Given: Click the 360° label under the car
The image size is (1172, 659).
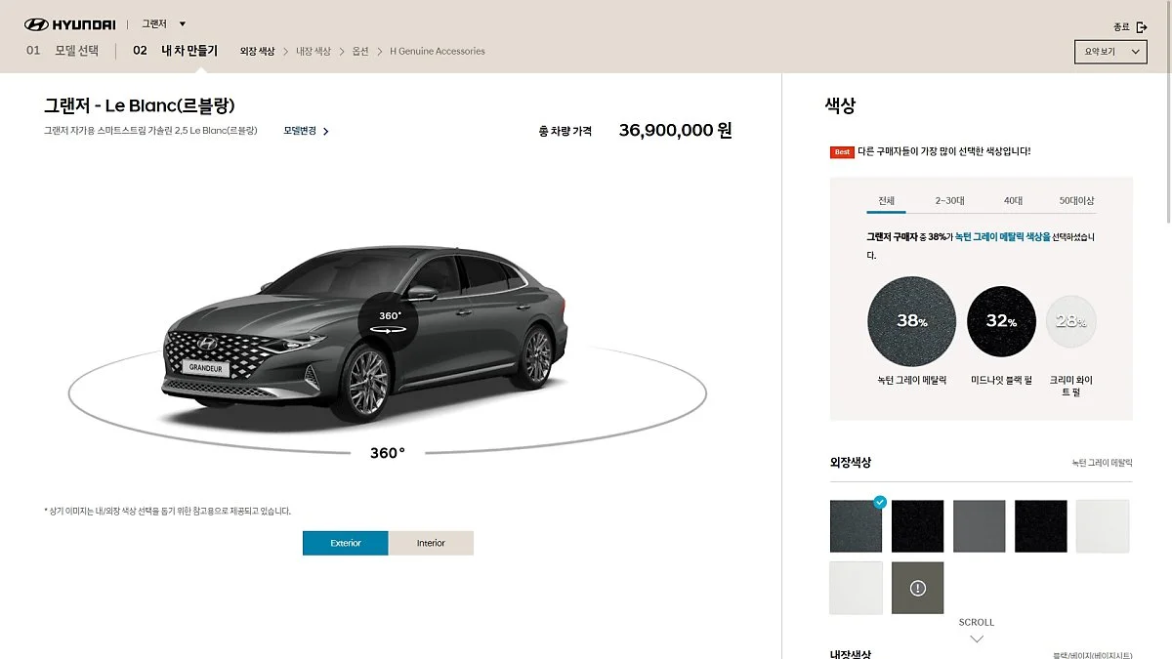Looking at the screenshot, I should coord(387,453).
